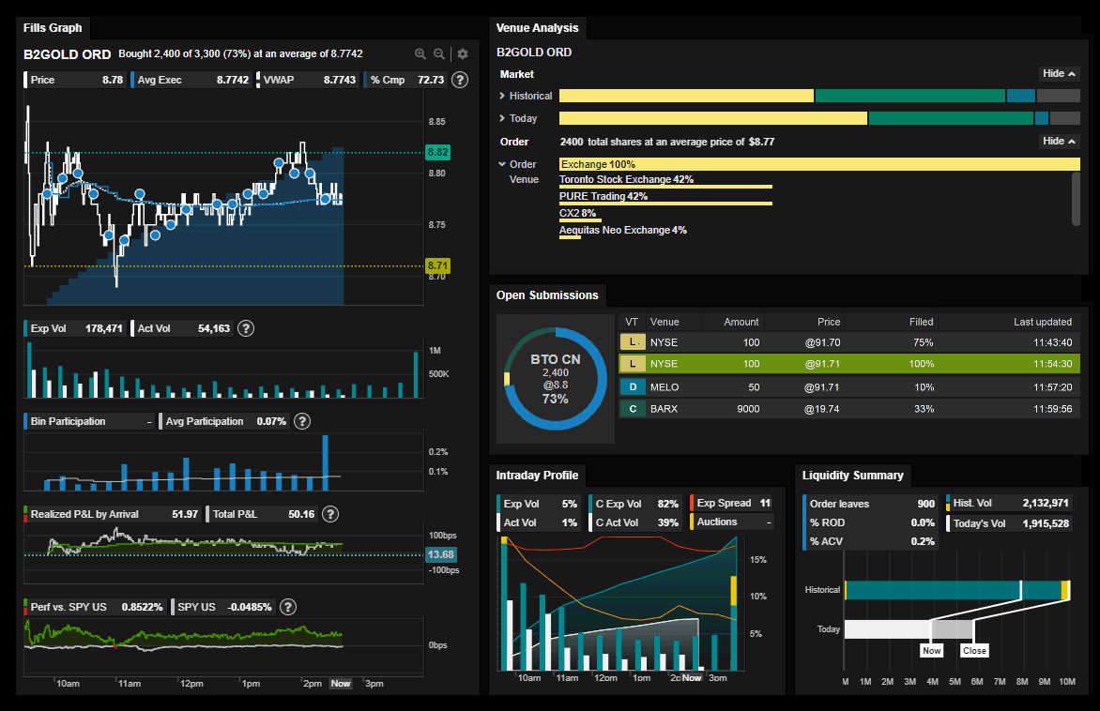Collapse the Order venue breakdown
Screen dimensions: 1100x711
tap(502, 164)
